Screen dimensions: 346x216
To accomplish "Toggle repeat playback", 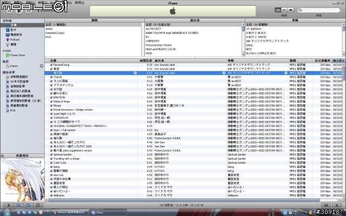I will 28,205.
